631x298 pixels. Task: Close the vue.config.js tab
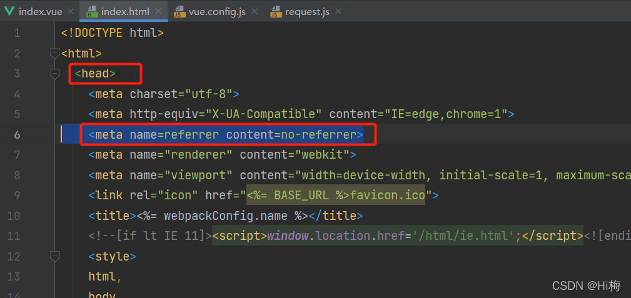coord(254,12)
